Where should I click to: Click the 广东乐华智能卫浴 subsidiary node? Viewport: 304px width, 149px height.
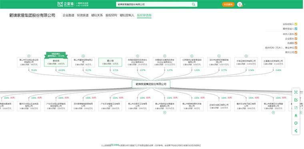[x=110, y=106]
